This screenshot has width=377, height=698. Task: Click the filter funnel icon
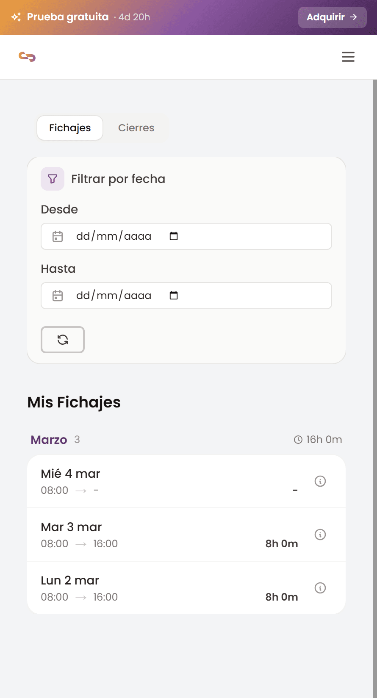53,179
